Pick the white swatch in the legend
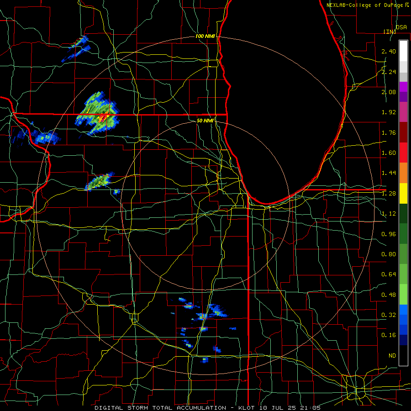This screenshot has height=411, width=411. point(403,51)
